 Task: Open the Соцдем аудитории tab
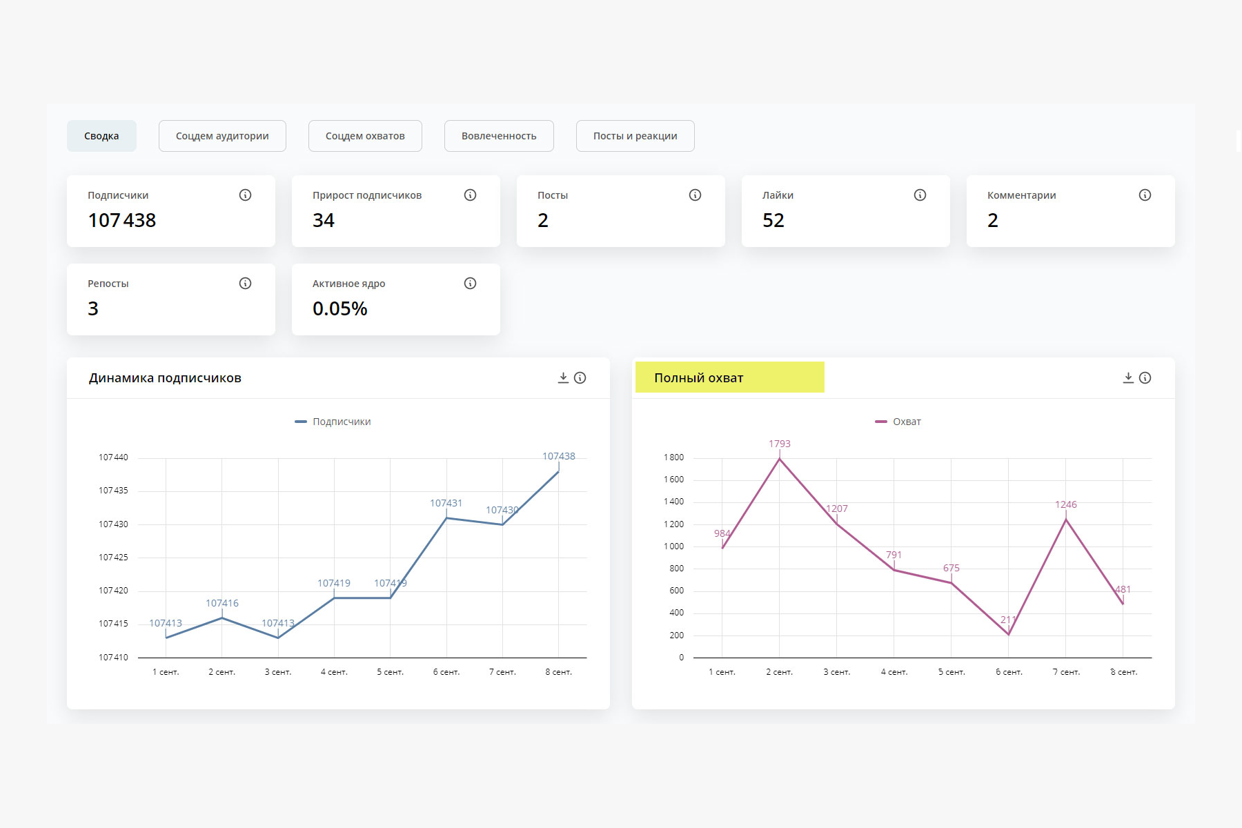click(222, 136)
